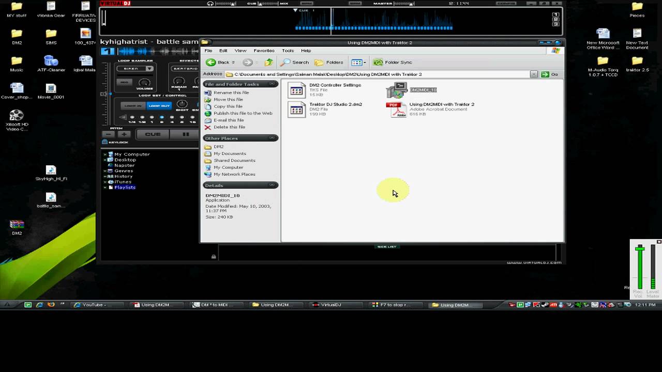
Task: Click the loop sampler REC button
Action: 125,82
